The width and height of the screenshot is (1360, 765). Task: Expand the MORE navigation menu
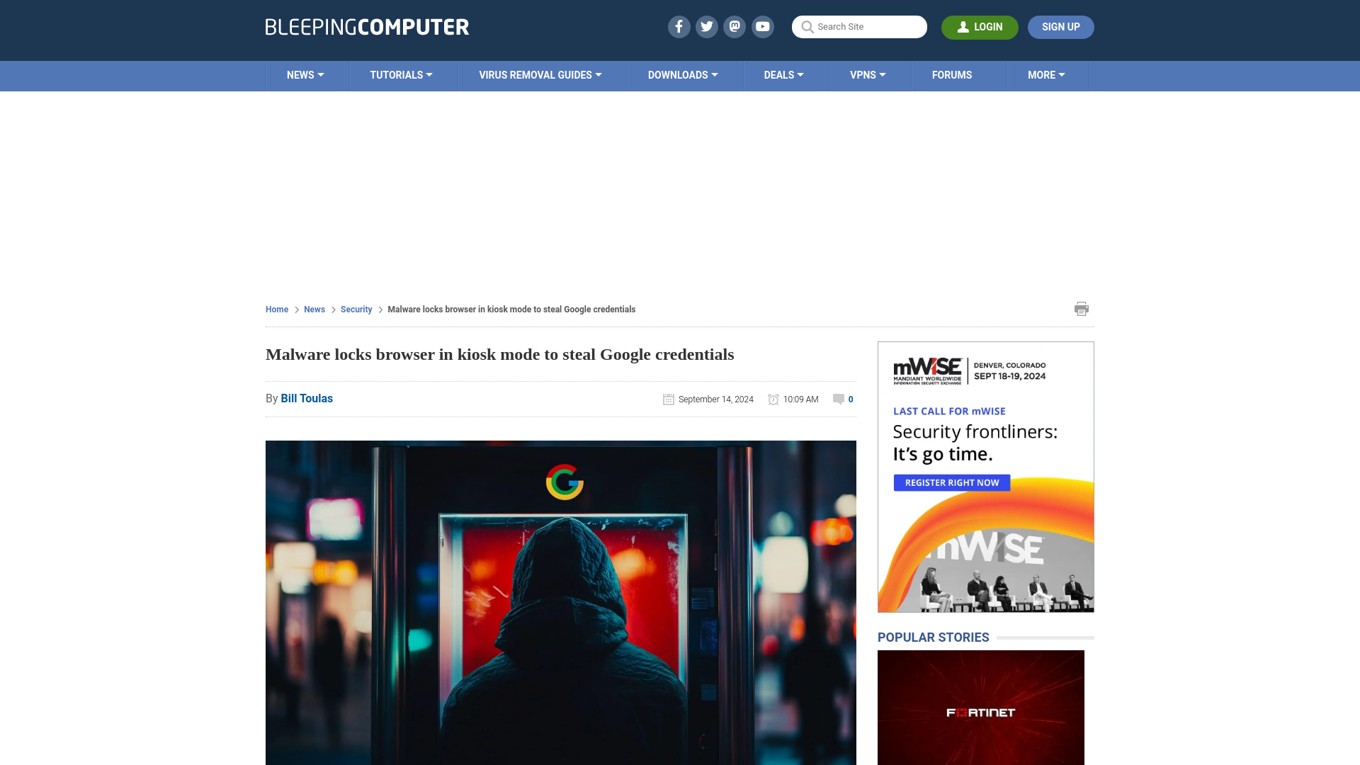[x=1046, y=74]
